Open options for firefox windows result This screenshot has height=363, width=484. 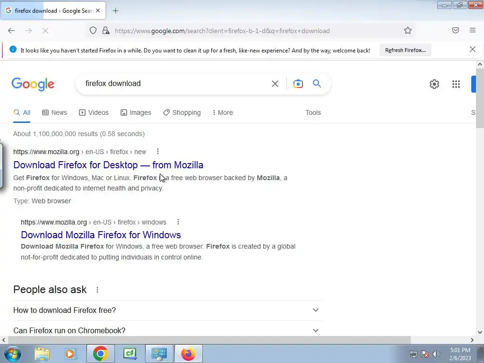(178, 222)
